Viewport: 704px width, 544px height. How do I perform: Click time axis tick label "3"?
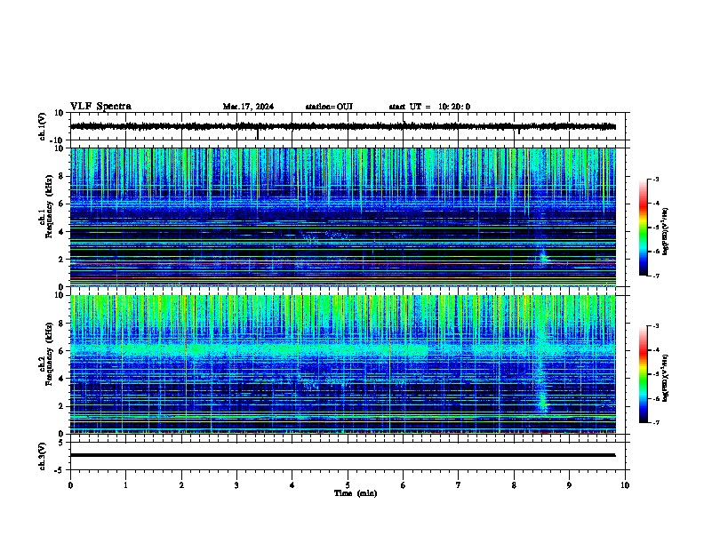click(x=236, y=485)
